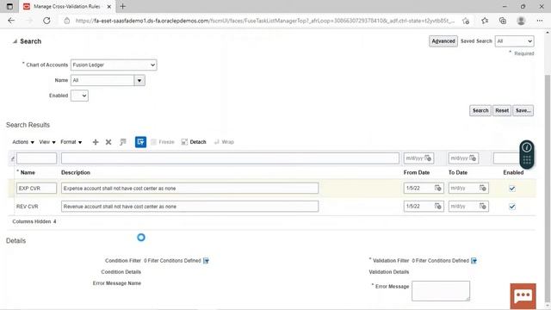Click the browser refresh icon

click(46, 21)
